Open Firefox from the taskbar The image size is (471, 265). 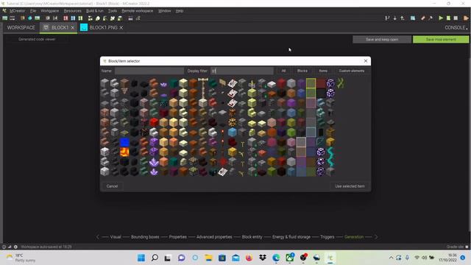tap(249, 258)
